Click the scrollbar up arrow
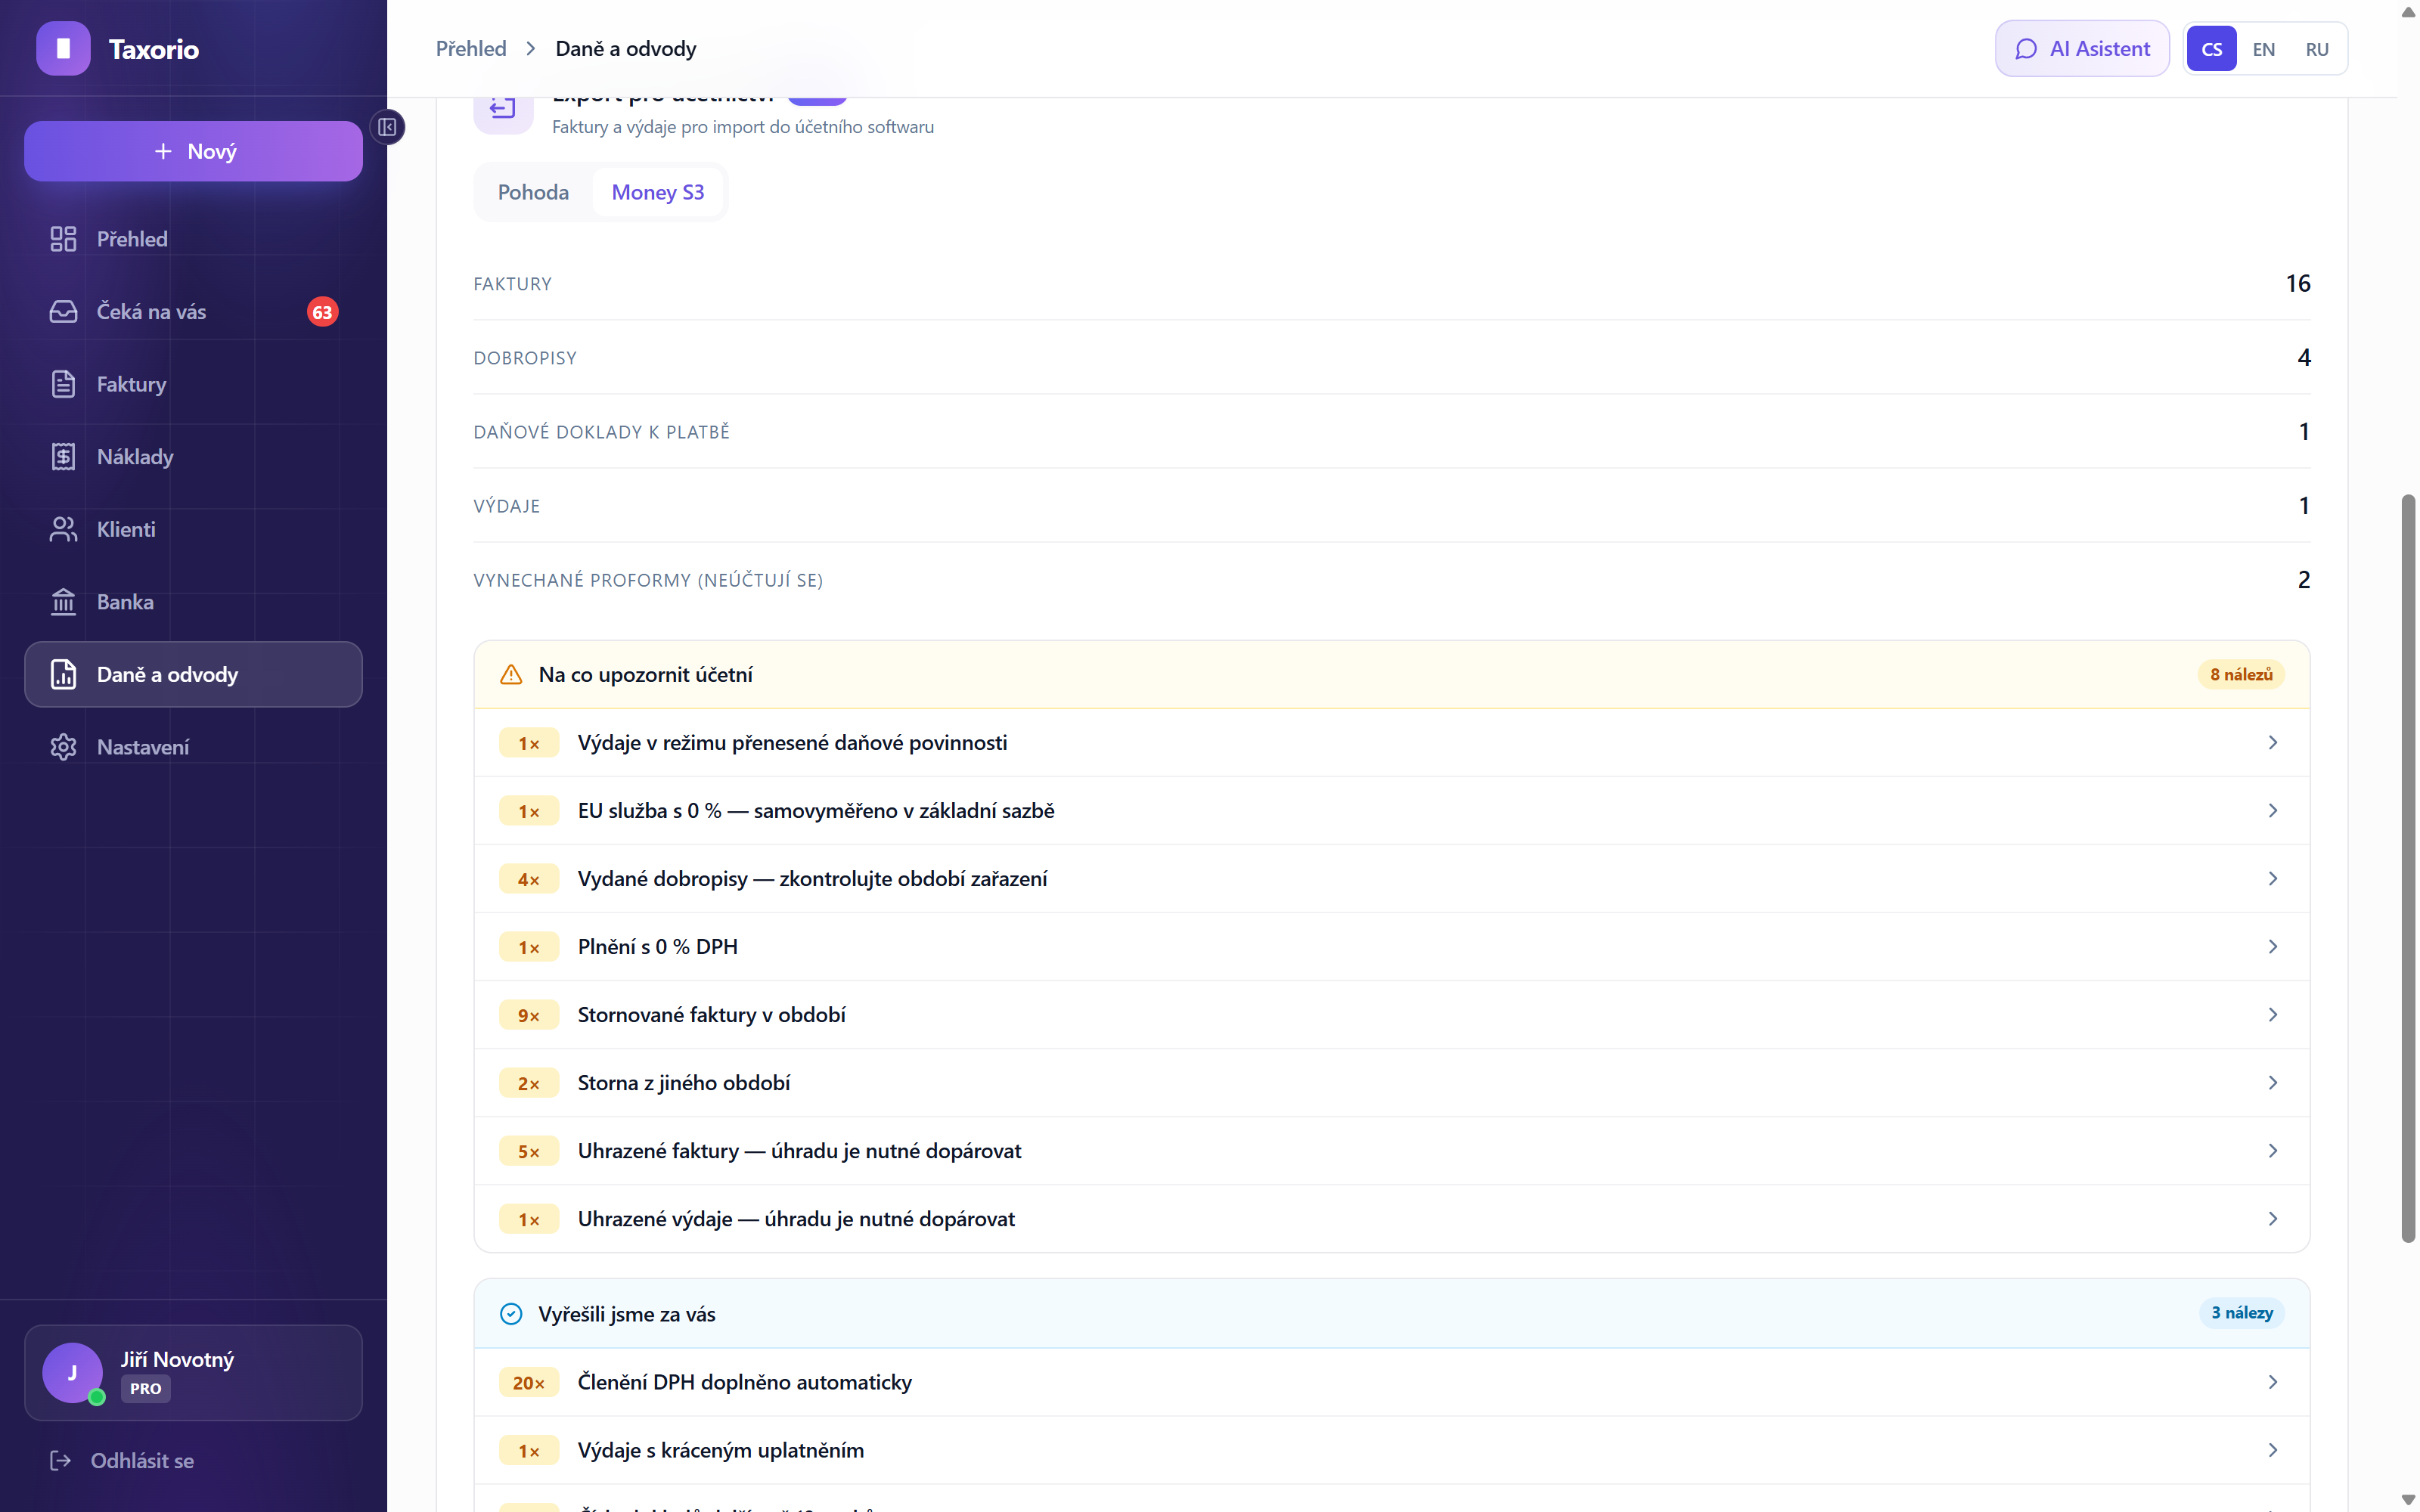The image size is (2420, 1512). pos(2408,11)
